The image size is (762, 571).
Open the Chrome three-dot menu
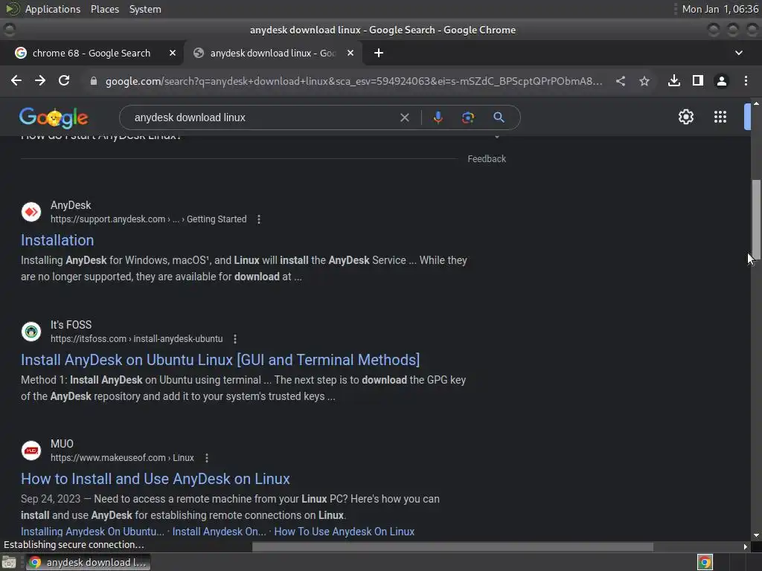746,80
